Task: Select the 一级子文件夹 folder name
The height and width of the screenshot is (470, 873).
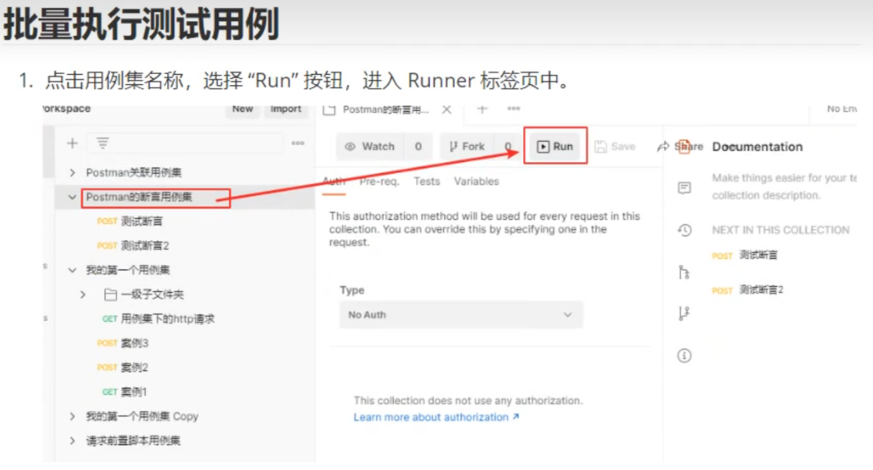Action: point(152,295)
